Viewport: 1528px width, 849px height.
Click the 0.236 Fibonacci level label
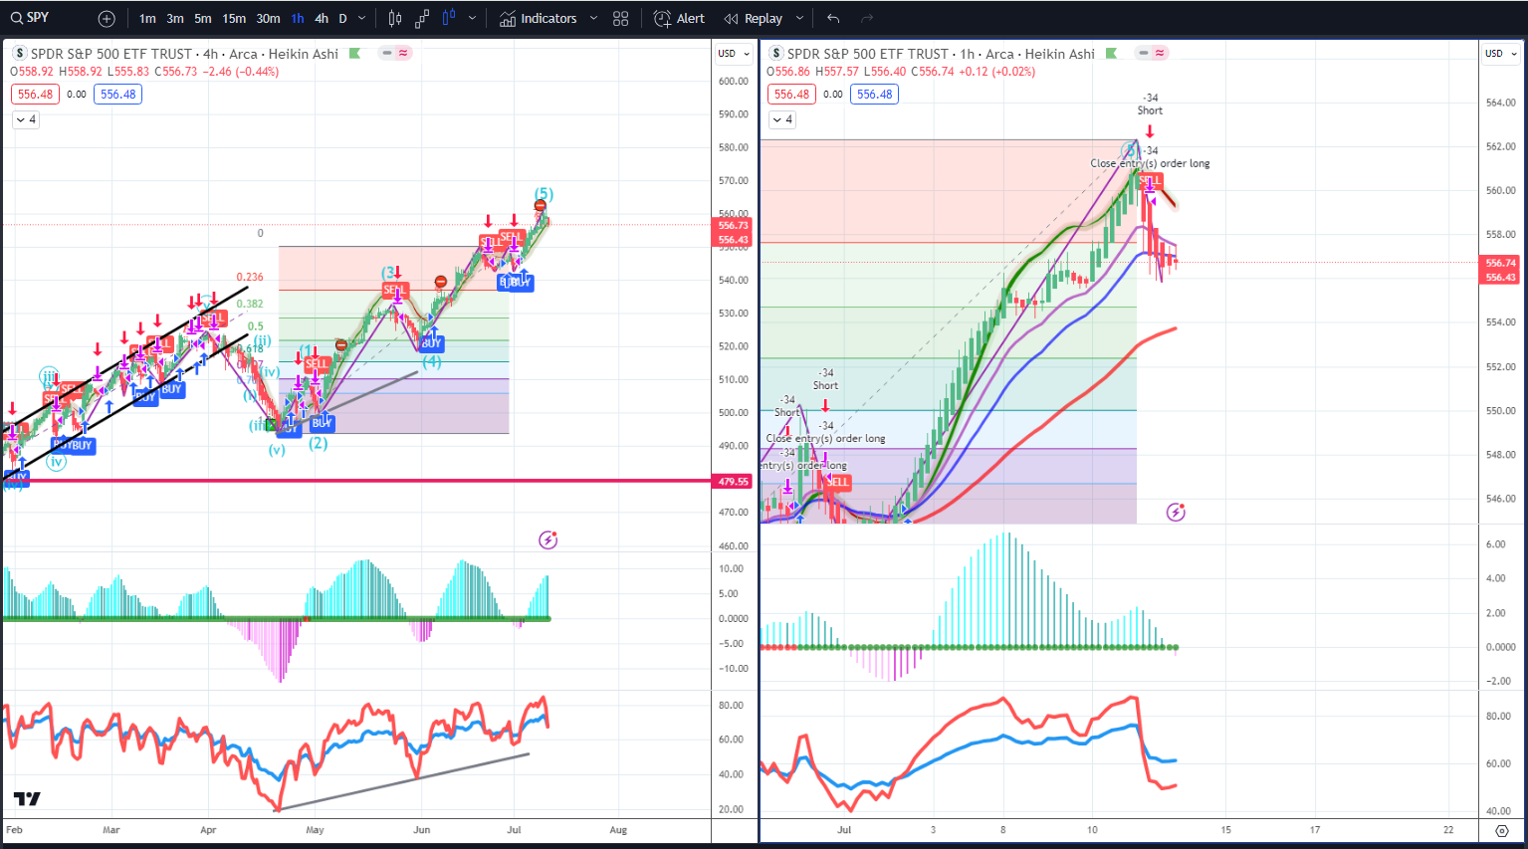250,278
